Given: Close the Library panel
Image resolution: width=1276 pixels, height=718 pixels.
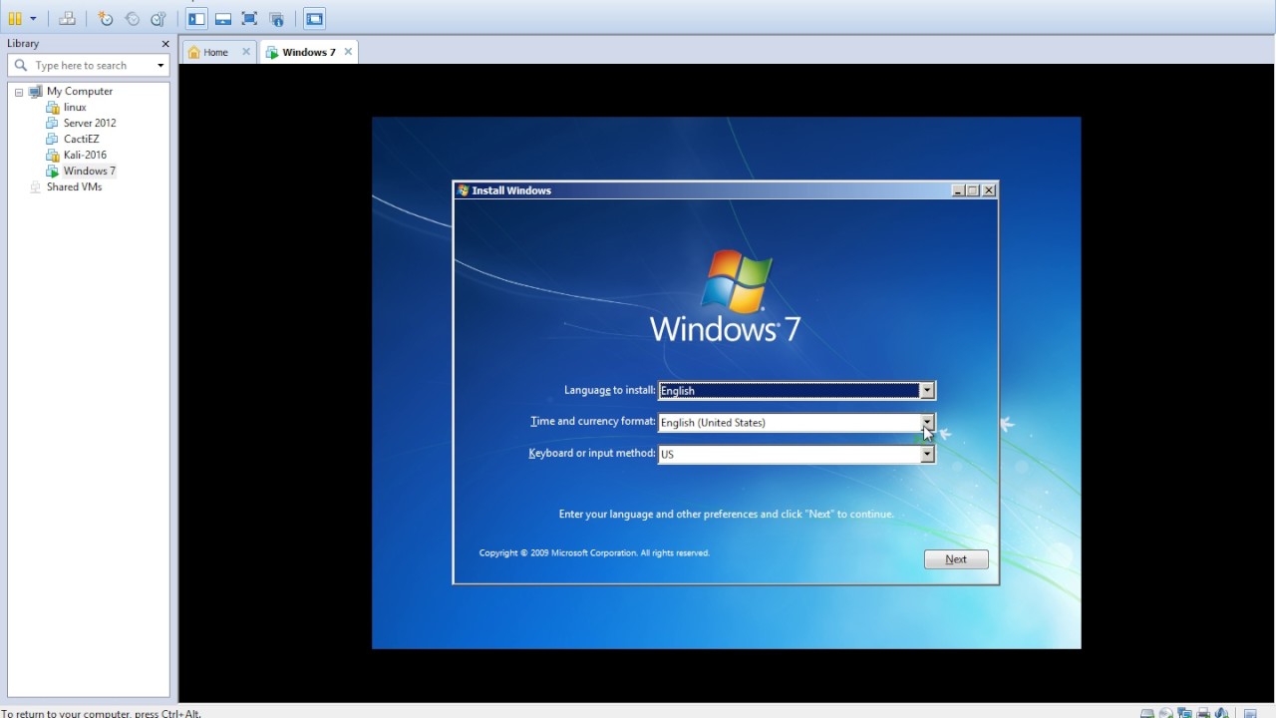Looking at the screenshot, I should [x=165, y=44].
